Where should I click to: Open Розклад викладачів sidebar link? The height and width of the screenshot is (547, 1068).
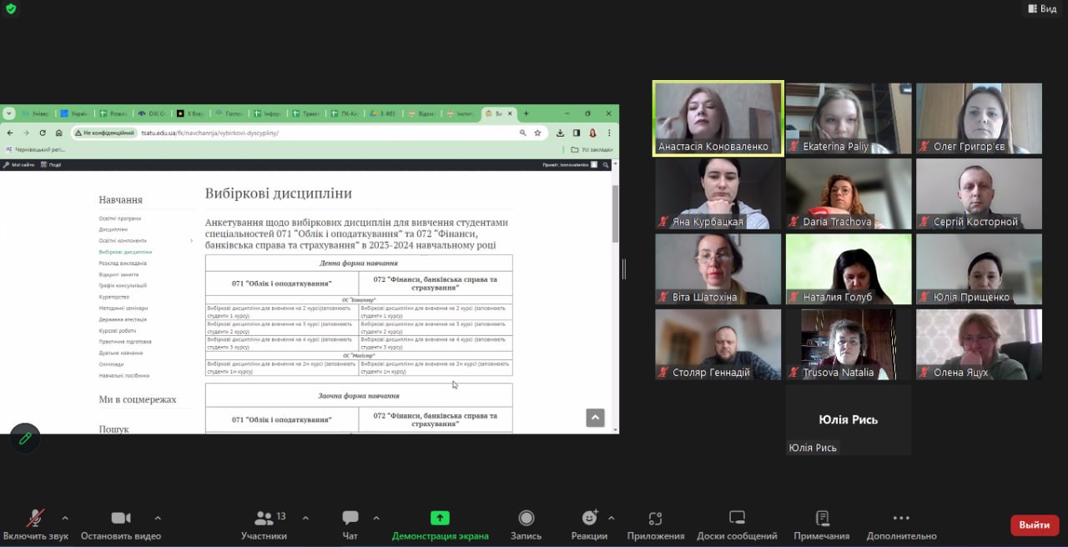tap(123, 263)
